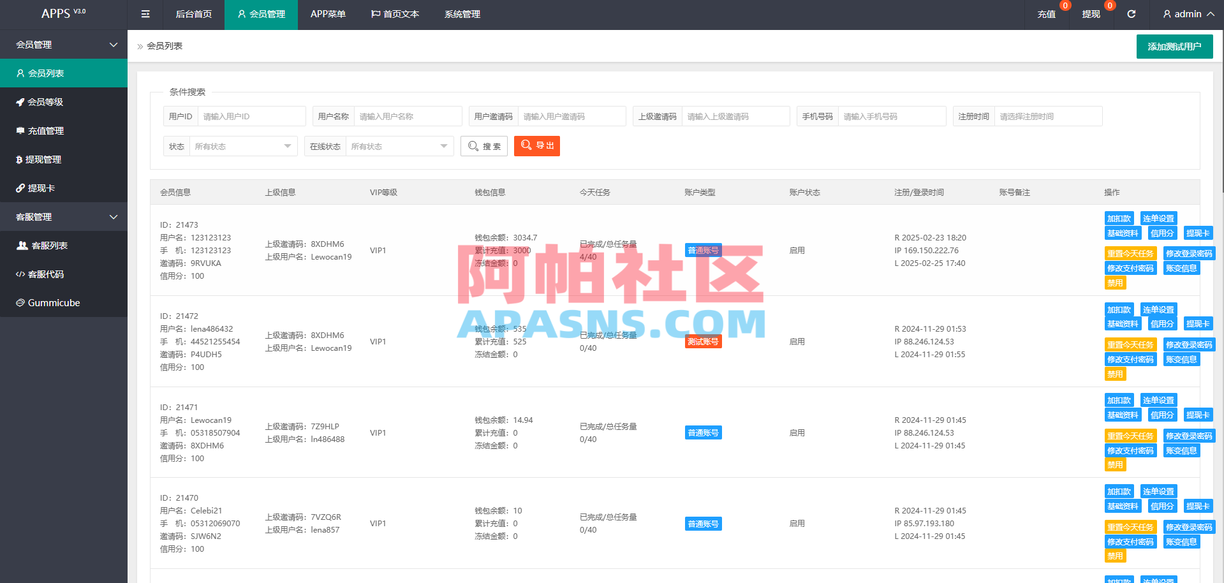Click the 导出 export button
1224x583 pixels.
[x=536, y=146]
